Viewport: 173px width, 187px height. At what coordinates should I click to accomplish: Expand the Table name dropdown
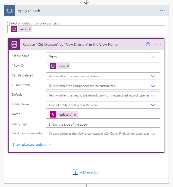(x=153, y=56)
